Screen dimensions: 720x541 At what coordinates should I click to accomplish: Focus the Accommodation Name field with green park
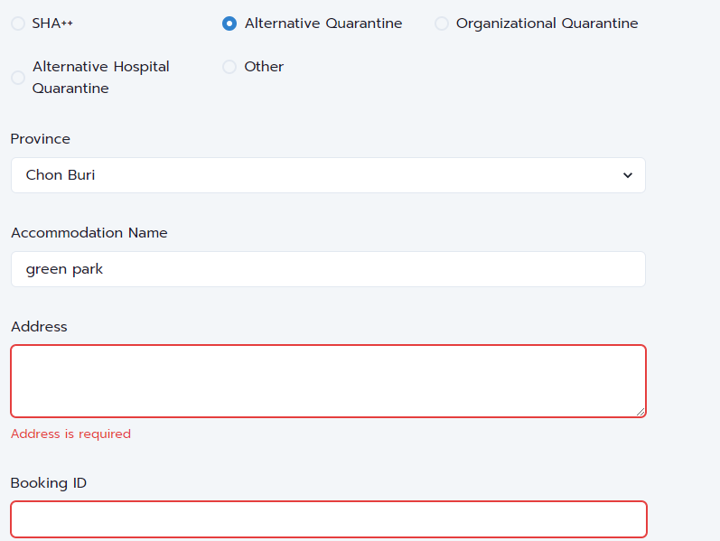coord(328,269)
